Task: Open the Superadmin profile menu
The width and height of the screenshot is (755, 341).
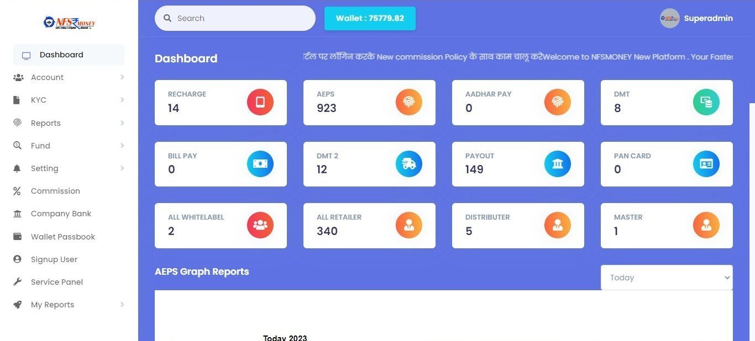Action: tap(696, 18)
